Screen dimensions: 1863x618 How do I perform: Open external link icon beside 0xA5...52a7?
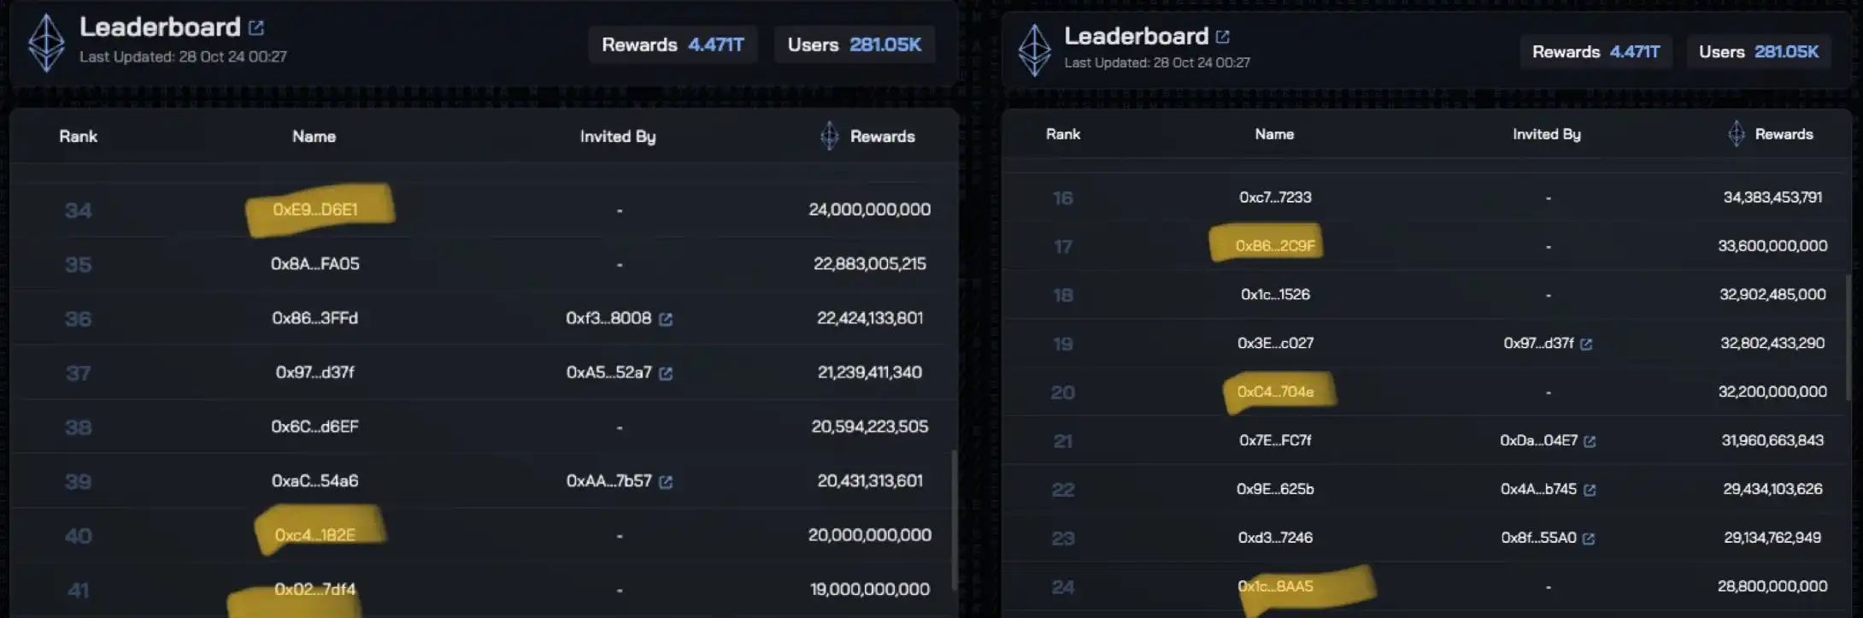click(666, 373)
